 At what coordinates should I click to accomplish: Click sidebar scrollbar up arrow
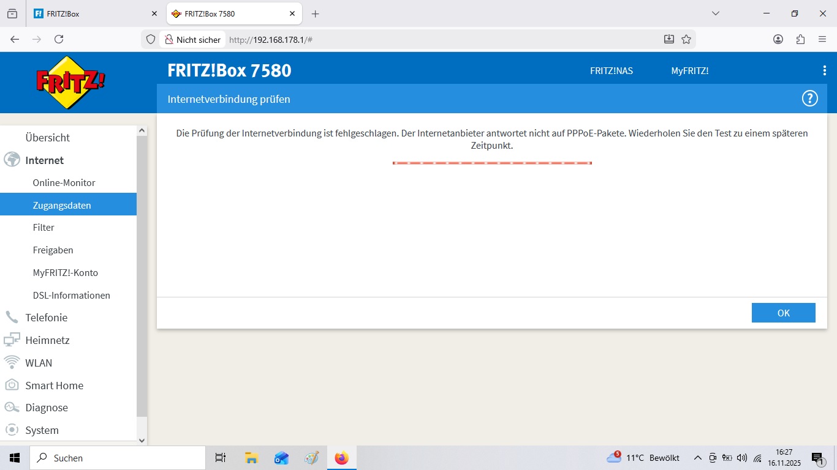(142, 130)
